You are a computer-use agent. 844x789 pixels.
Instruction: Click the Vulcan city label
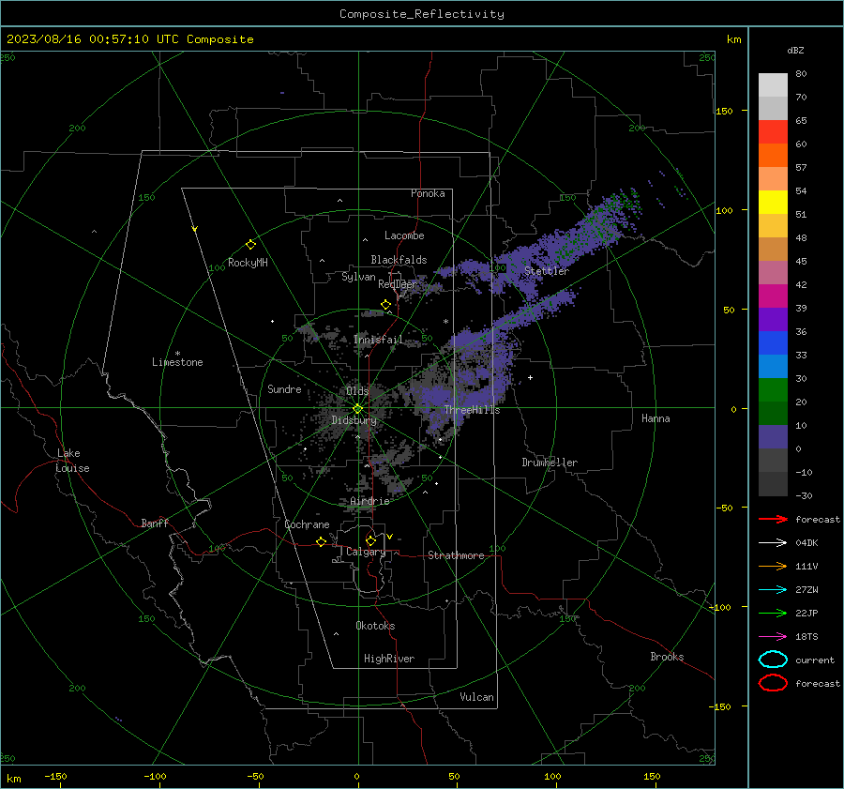click(476, 697)
